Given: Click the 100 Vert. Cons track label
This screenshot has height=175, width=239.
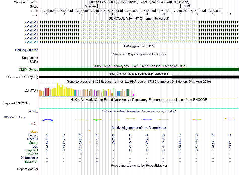Looking at the screenshot, I should [x=14, y=117].
